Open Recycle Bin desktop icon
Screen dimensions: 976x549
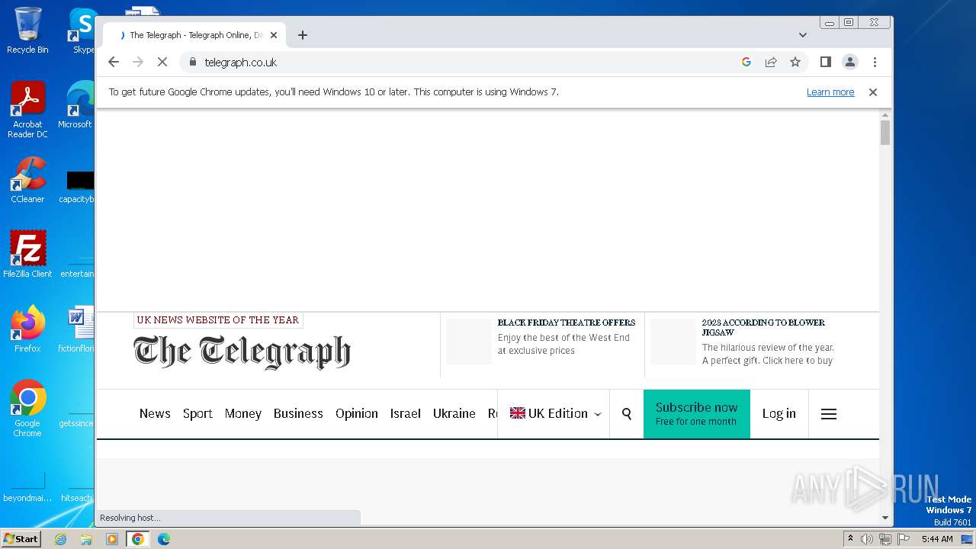point(27,30)
